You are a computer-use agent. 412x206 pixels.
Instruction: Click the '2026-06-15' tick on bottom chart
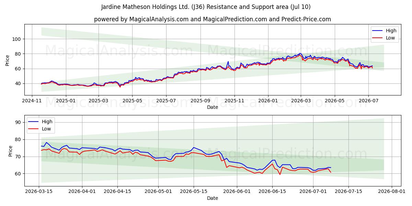(272, 192)
